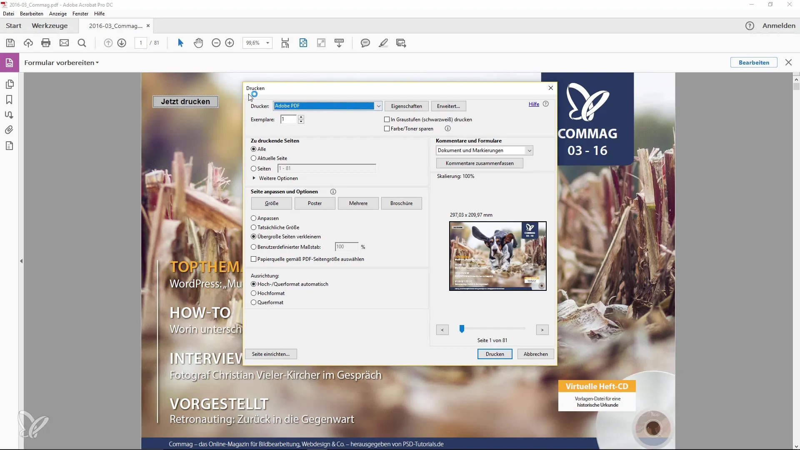Open fields panel icon in sidebar

pyautogui.click(x=9, y=146)
